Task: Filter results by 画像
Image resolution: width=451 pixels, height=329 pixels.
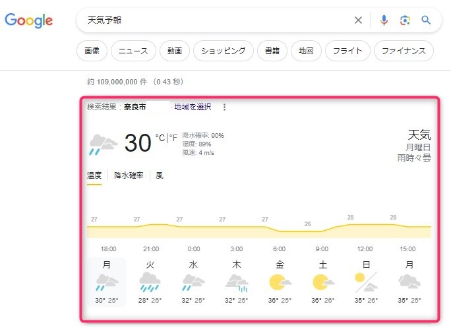Action: pos(92,51)
